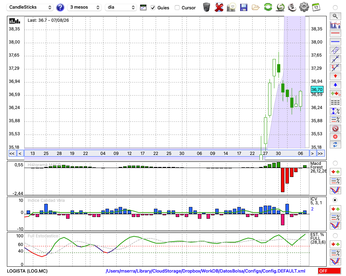Viewport: 346px width, 276px height.
Task: Open the 'dia' interval dropdown
Action: [x=121, y=8]
